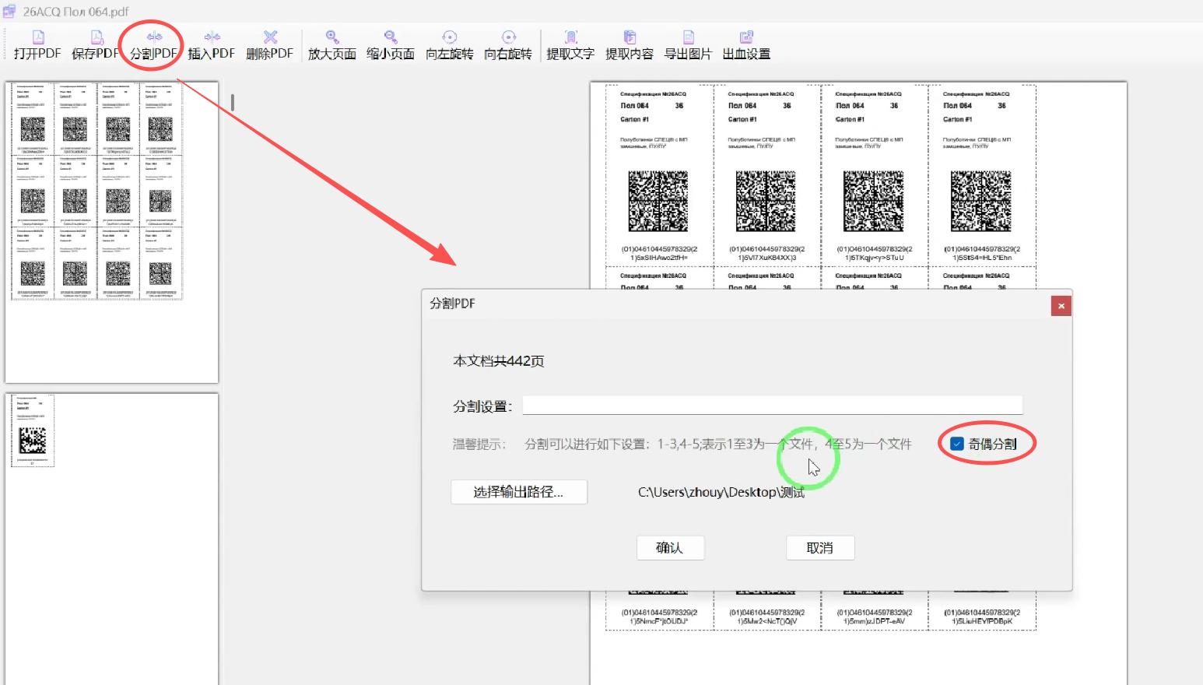Select the 分割PDF split tool
Viewport: 1203px width, 685px height.
(x=153, y=44)
